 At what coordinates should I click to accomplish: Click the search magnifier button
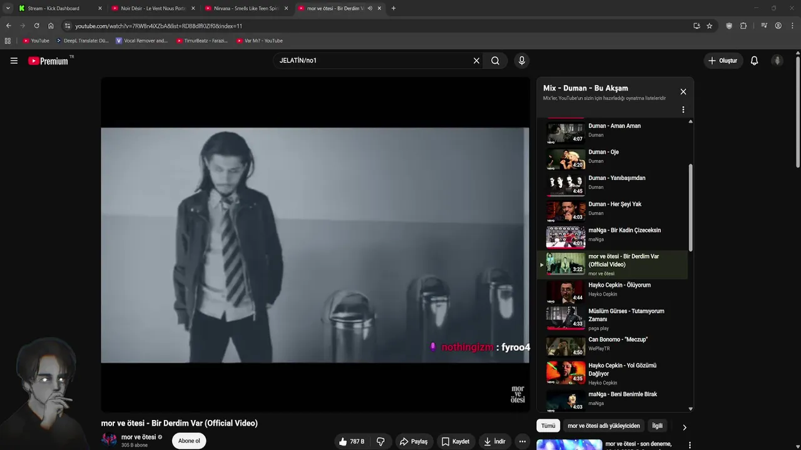[x=495, y=61]
